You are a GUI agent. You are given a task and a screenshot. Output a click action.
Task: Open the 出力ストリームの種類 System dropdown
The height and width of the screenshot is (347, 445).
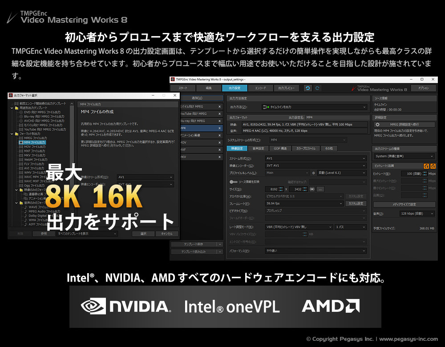[404, 156]
